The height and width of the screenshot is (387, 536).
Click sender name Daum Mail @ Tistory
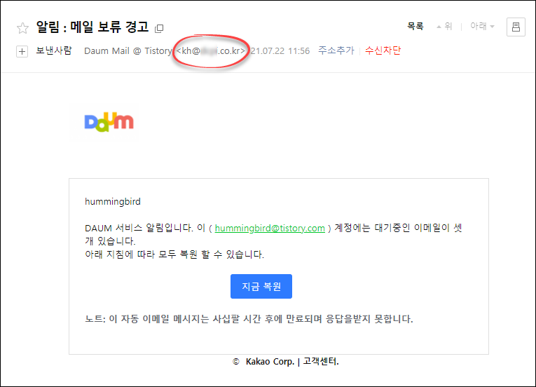click(128, 51)
